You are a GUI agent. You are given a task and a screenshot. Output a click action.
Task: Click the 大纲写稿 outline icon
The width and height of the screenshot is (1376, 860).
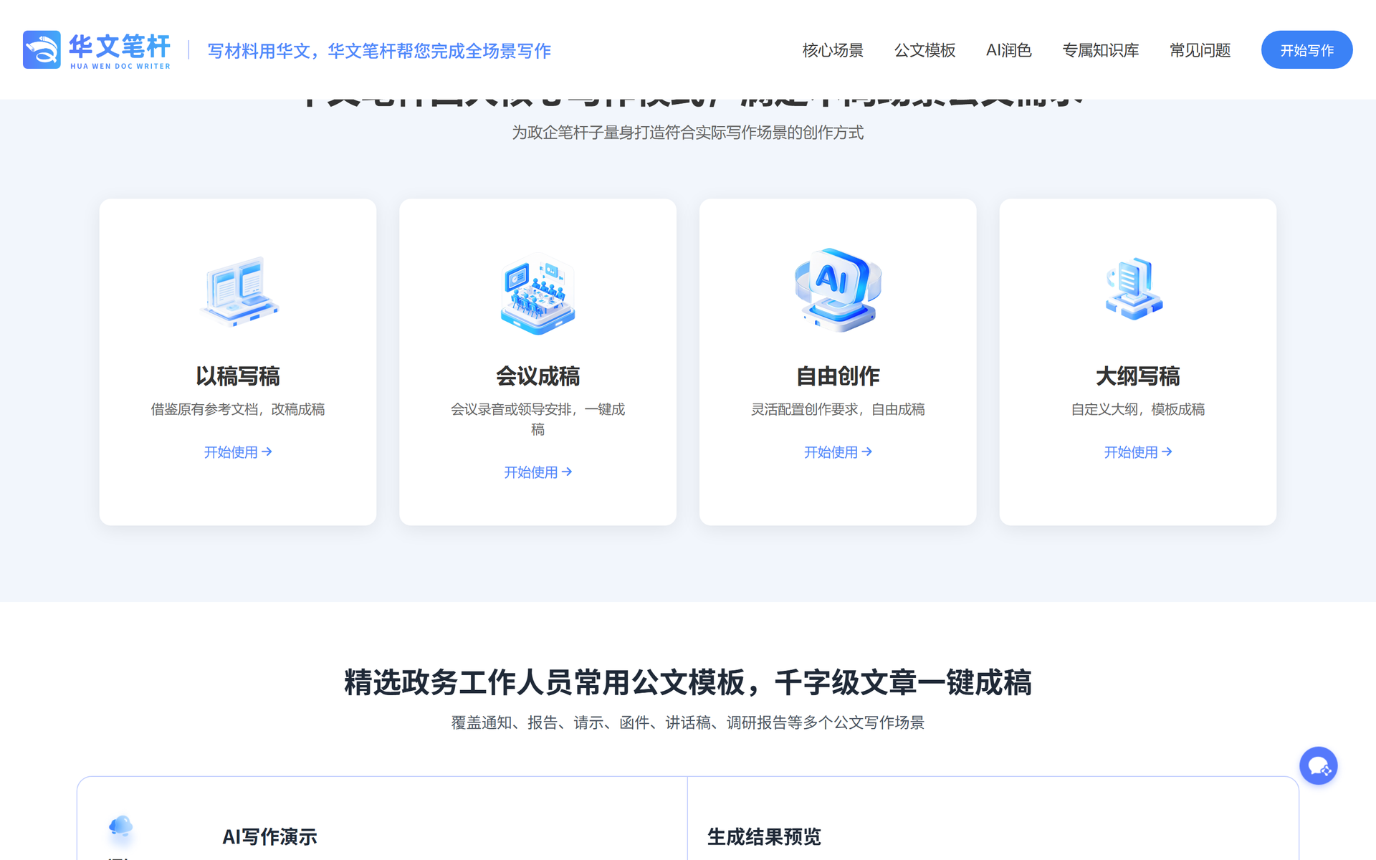(1134, 289)
